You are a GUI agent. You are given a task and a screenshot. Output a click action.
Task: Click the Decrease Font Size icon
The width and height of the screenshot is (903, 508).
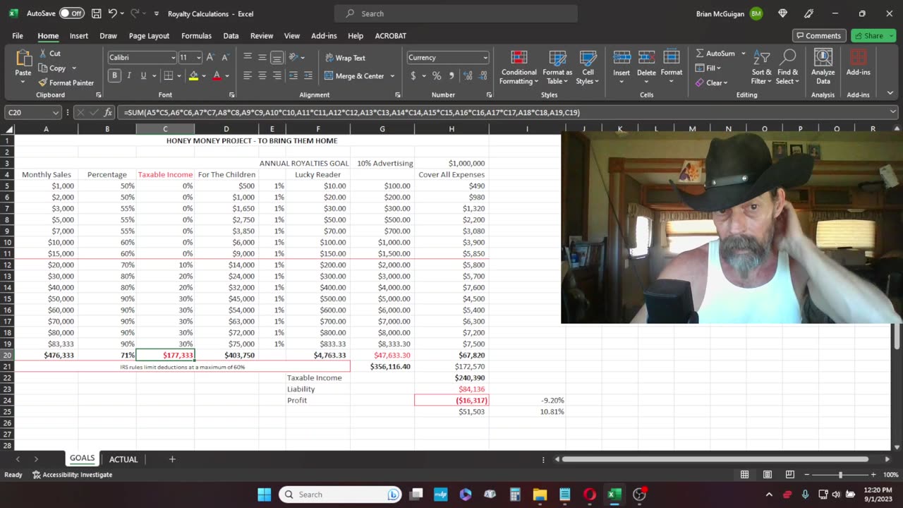point(225,58)
